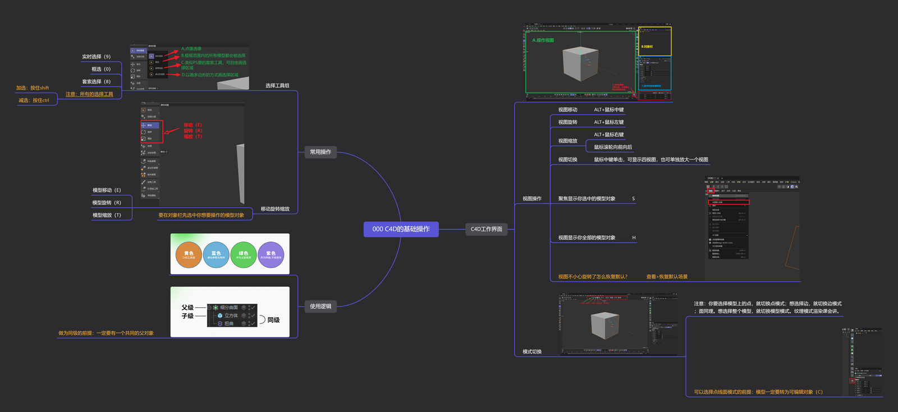Click the purple 紫色 color circle

coord(271,255)
